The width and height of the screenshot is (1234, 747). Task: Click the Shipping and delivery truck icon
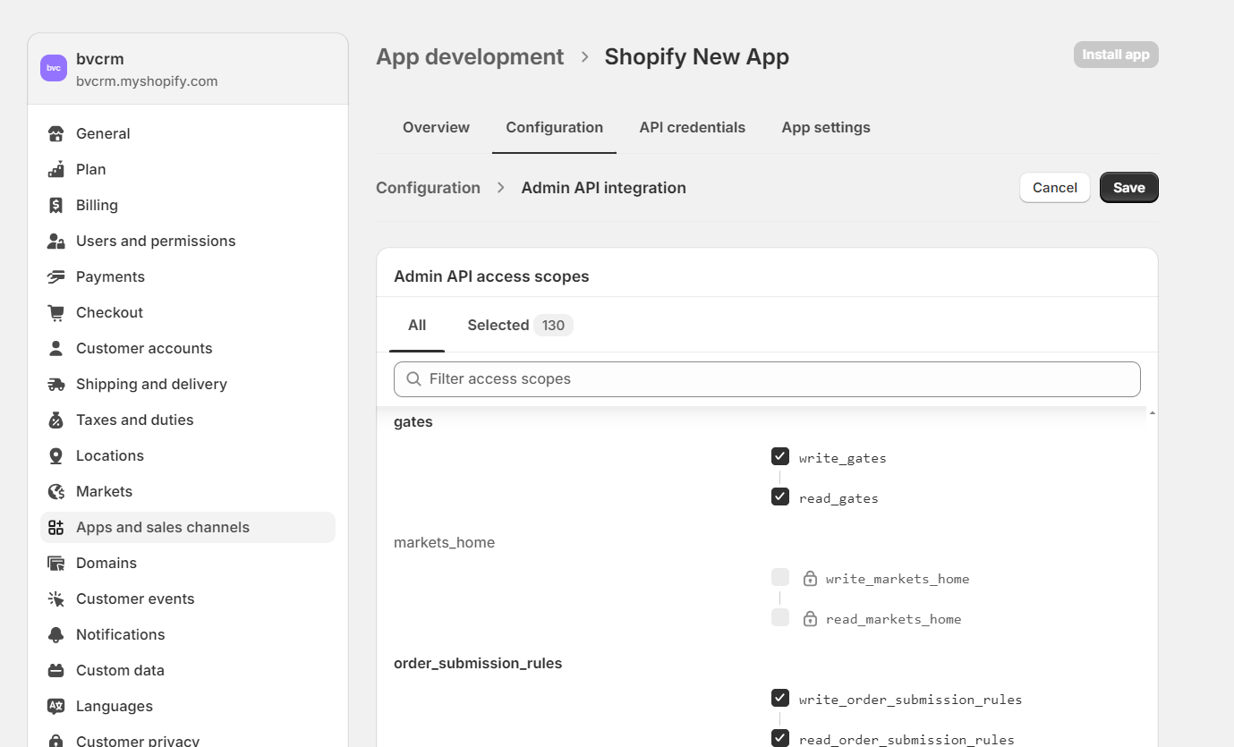coord(56,385)
